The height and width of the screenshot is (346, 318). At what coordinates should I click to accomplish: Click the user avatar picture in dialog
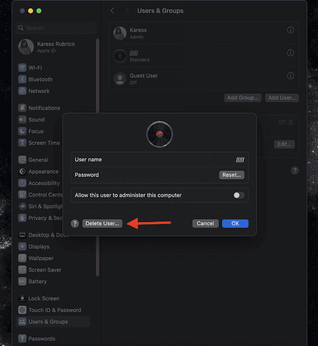click(x=160, y=134)
